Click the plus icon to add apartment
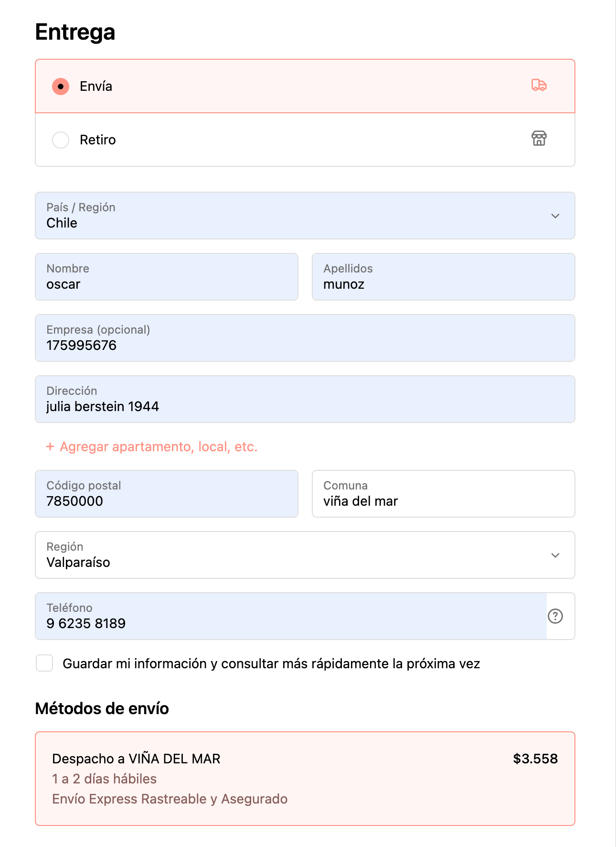 click(50, 446)
